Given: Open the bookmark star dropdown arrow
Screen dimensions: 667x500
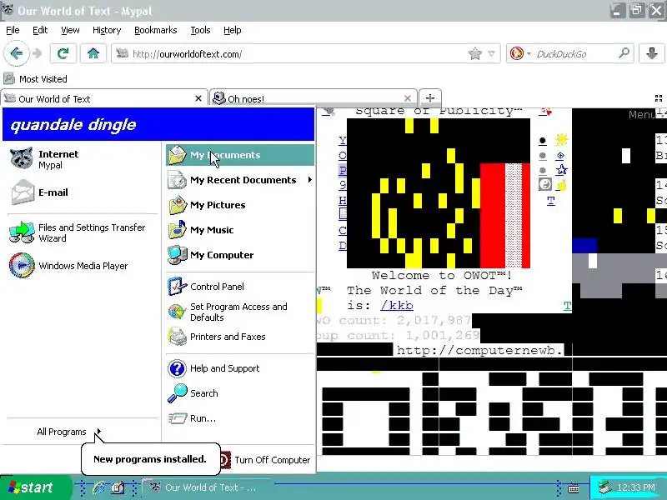Looking at the screenshot, I should click(x=491, y=54).
